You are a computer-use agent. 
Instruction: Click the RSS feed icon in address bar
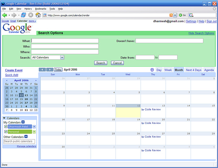pos(171,15)
